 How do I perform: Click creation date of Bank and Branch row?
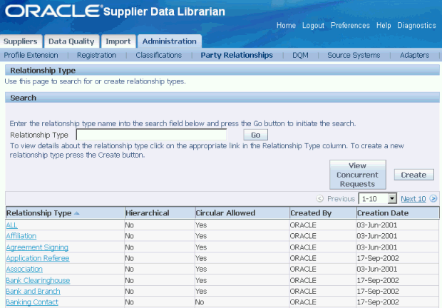tap(378, 291)
